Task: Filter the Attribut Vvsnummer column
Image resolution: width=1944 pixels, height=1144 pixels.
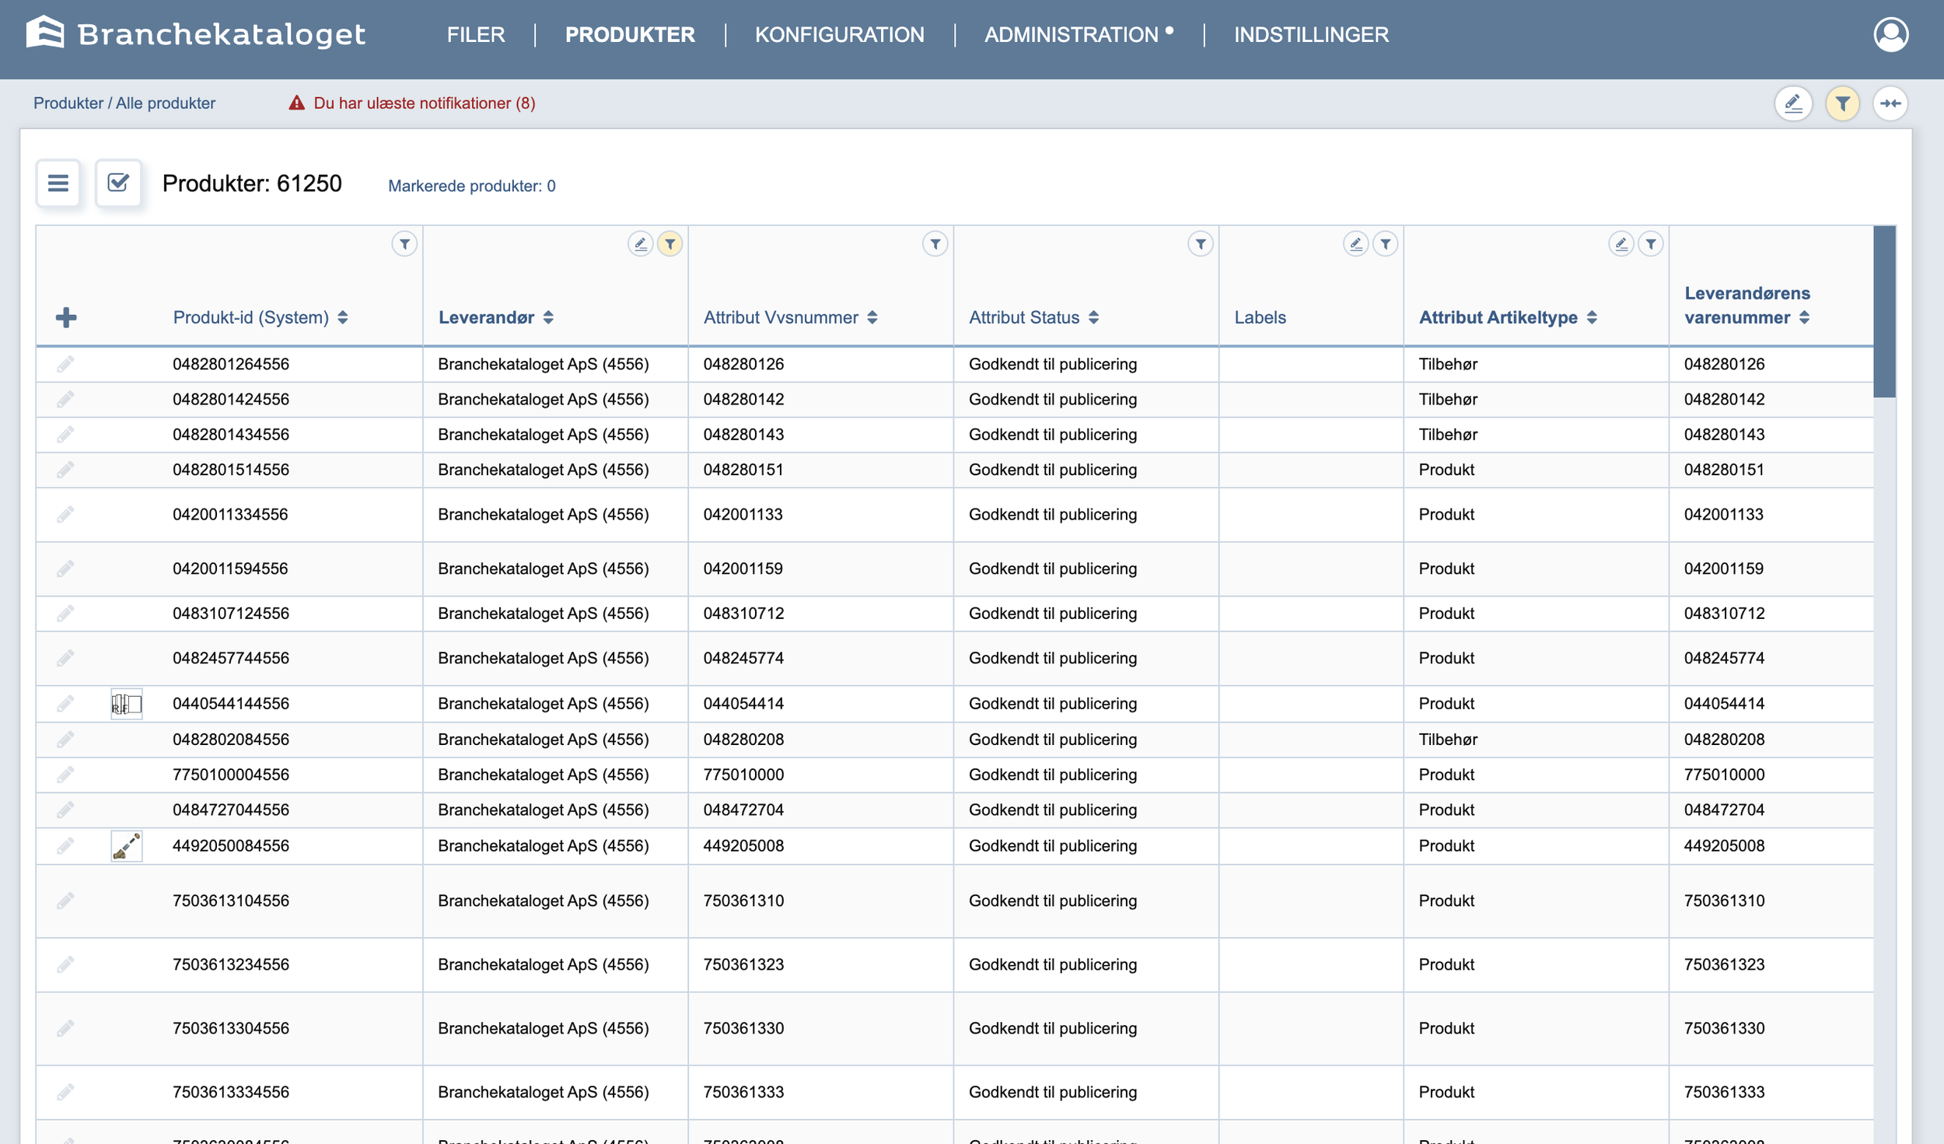Action: point(935,244)
